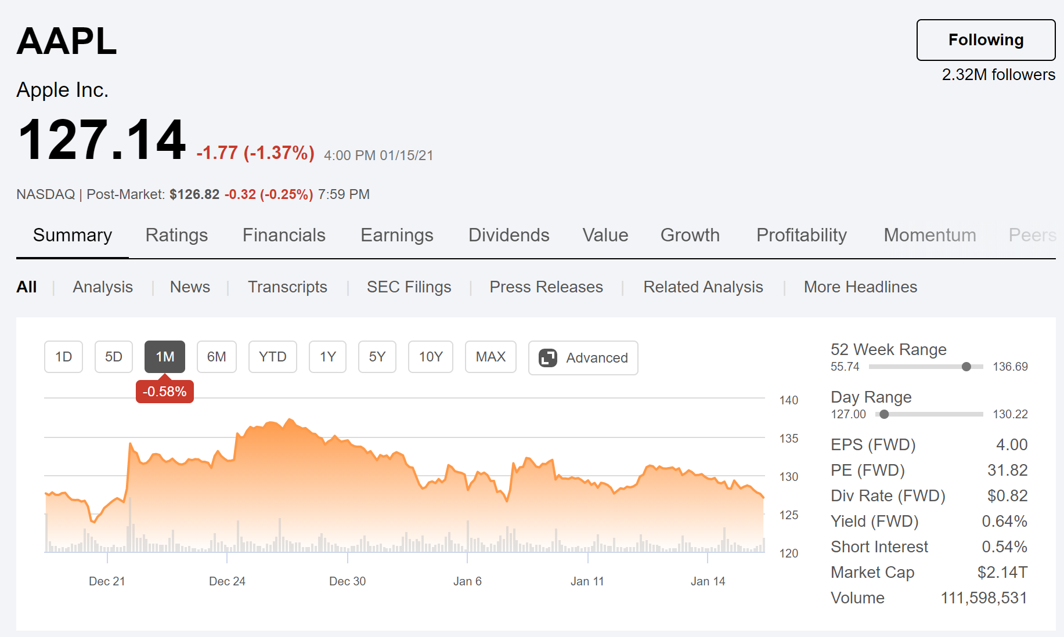This screenshot has width=1064, height=637.
Task: Open the Summary tab
Action: tap(73, 235)
